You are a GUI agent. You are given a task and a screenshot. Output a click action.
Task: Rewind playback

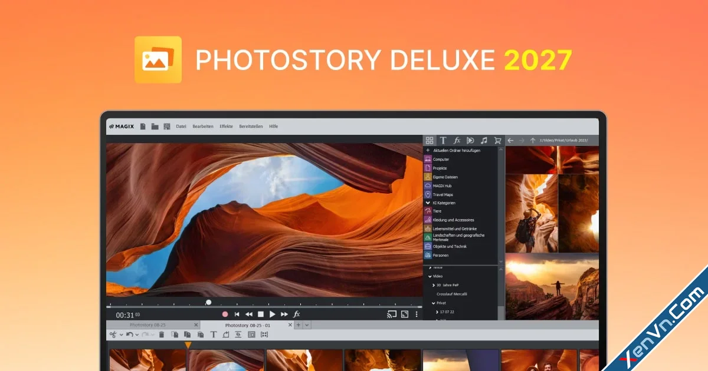pyautogui.click(x=249, y=314)
